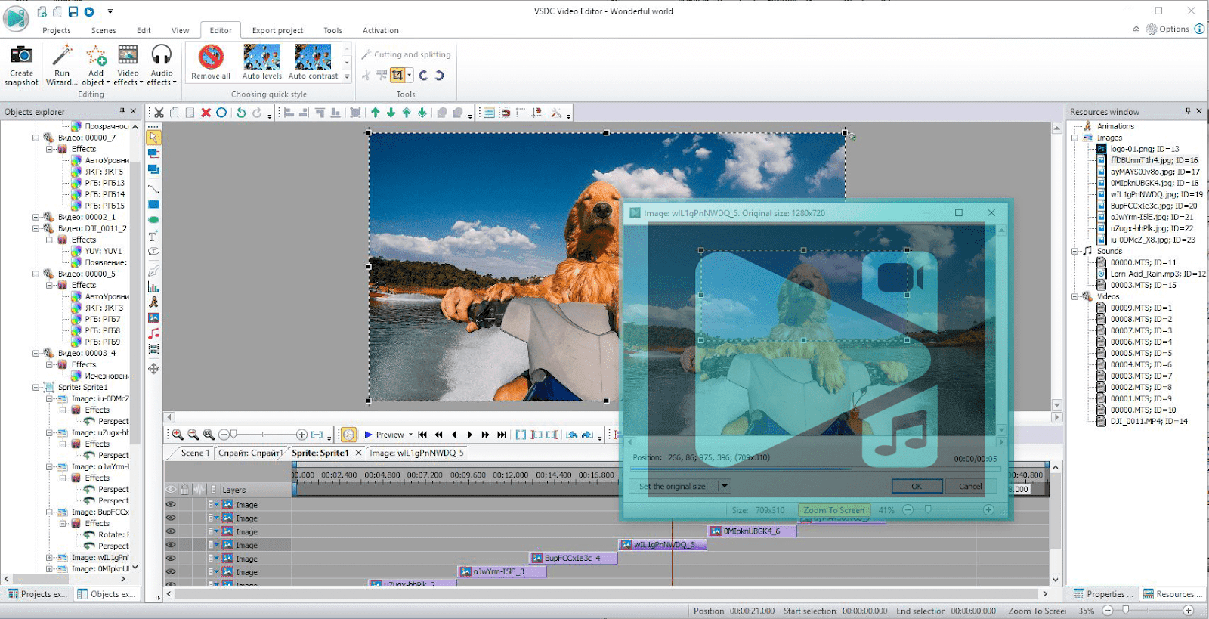The width and height of the screenshot is (1209, 619).
Task: Switch to the Scene 1 timeline tab
Action: click(195, 453)
